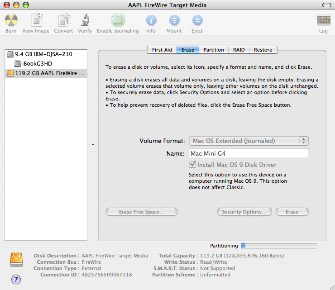The height and width of the screenshot is (290, 335).
Task: Click the Total Capacity value 119.2 GB
Action: click(x=242, y=256)
